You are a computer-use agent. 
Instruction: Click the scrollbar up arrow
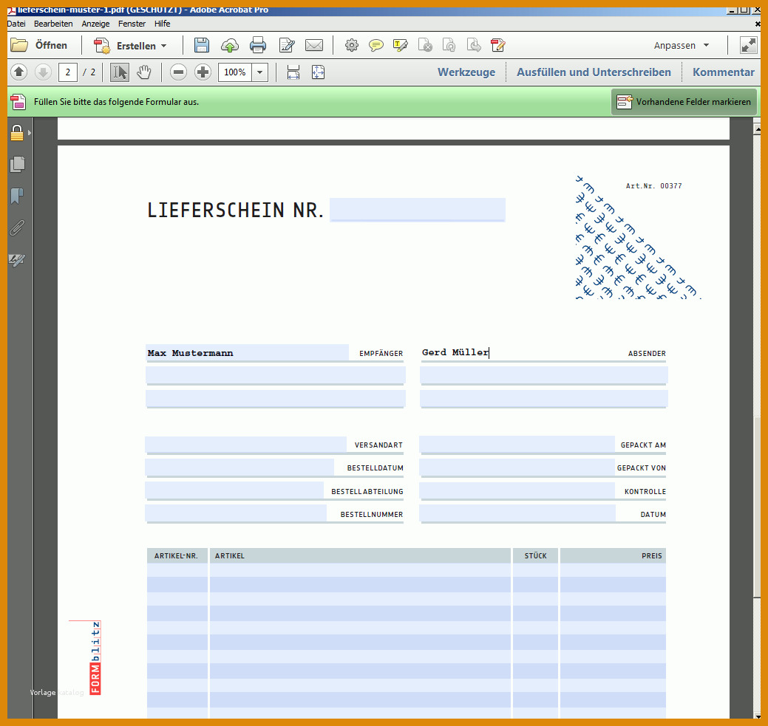757,129
